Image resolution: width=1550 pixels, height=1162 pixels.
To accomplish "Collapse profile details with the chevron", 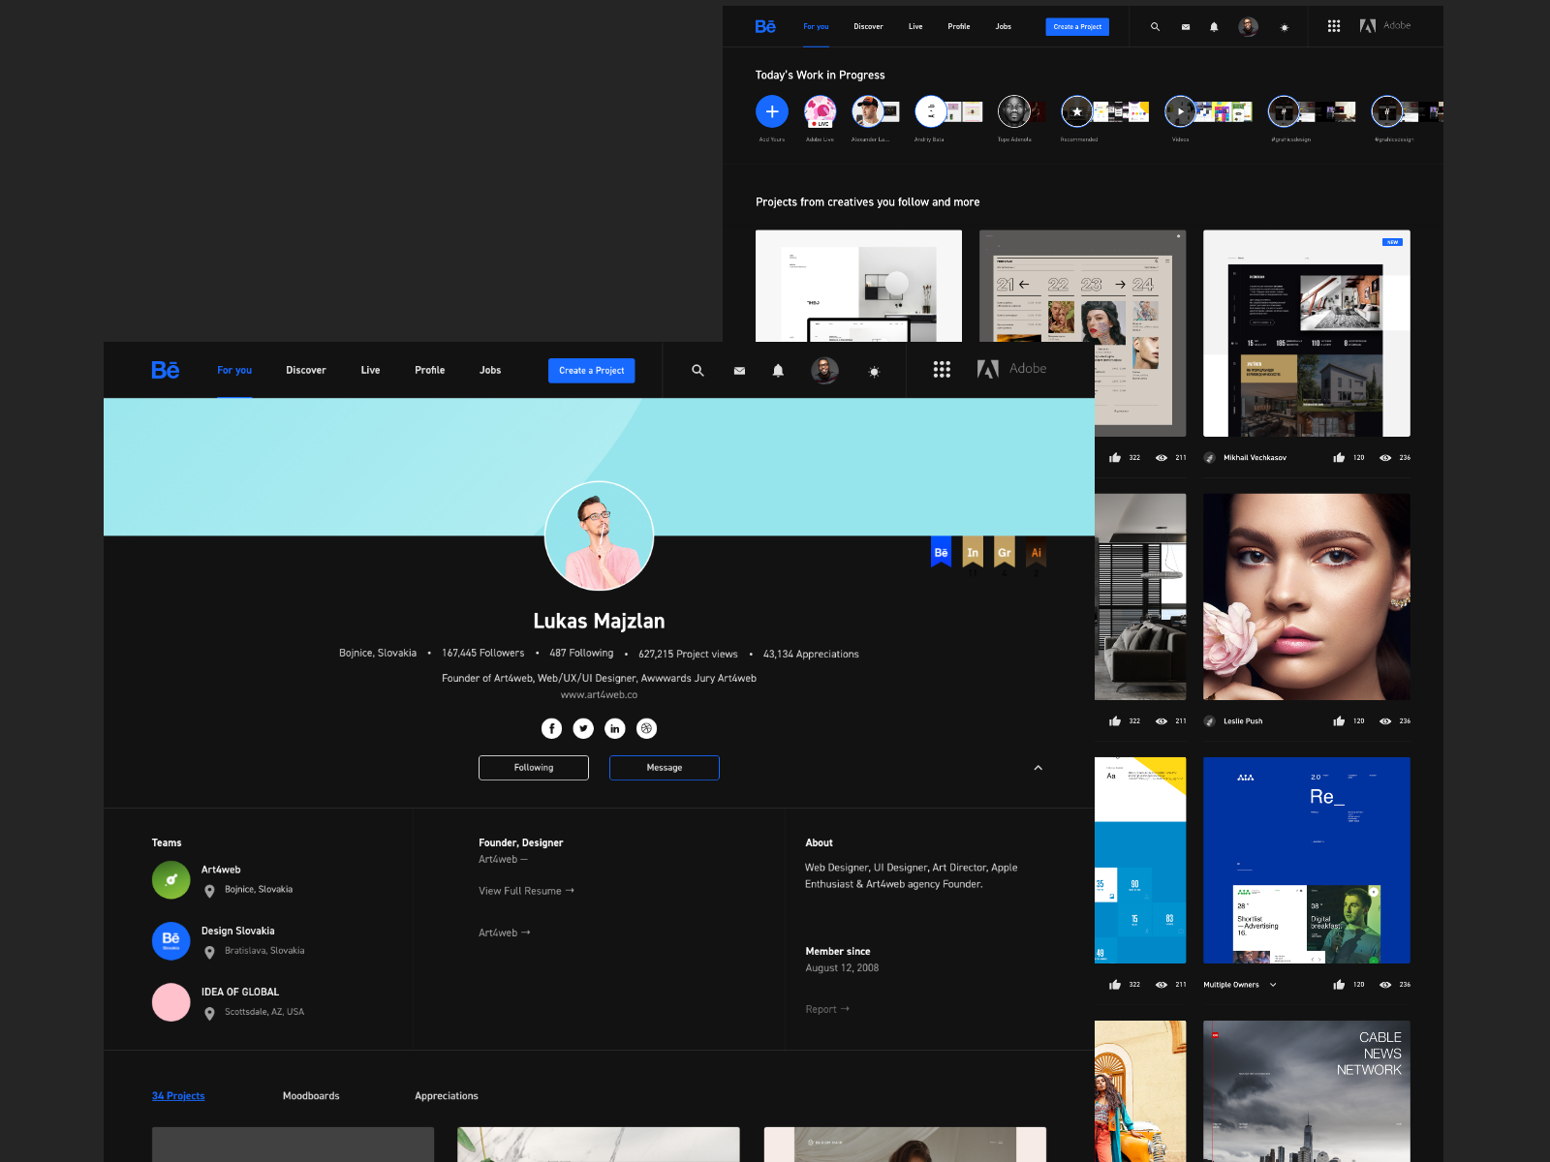I will click(x=1038, y=767).
